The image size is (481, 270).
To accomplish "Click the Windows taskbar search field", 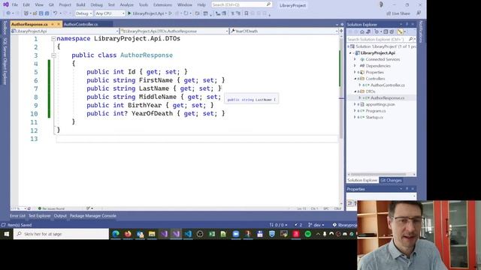I will [x=61, y=234].
